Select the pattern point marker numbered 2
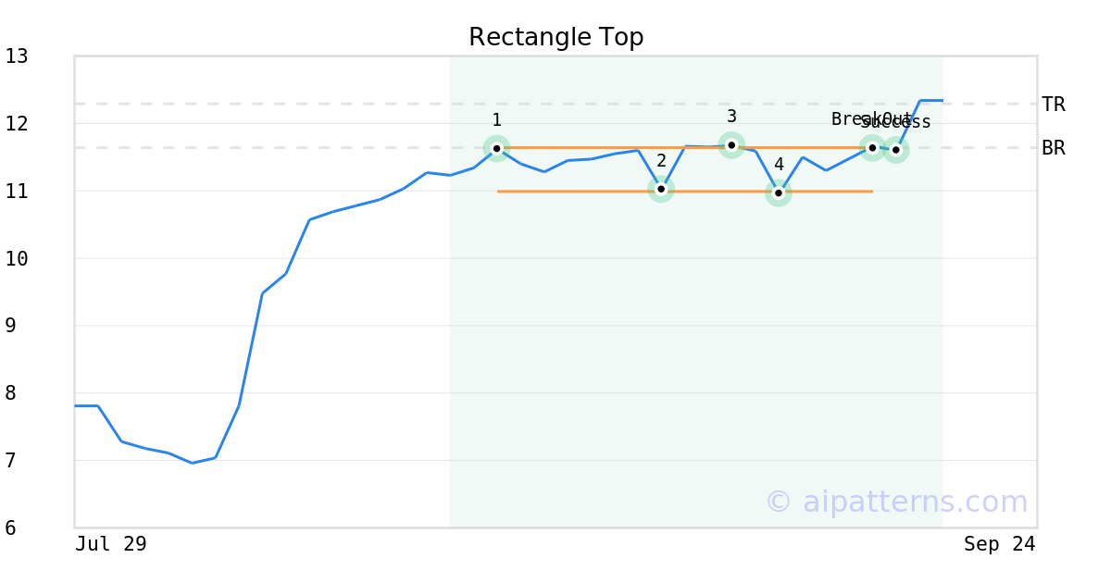Viewport: 1111px width, 583px height. [661, 189]
